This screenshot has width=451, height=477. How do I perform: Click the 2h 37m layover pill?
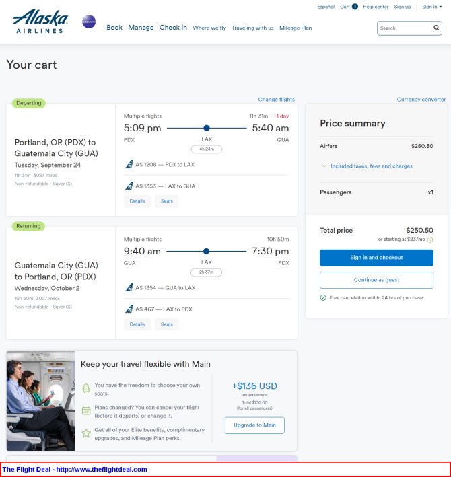click(x=207, y=272)
